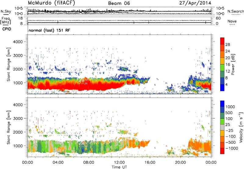Image resolution: width=244 pixels, height=169 pixels.
Task: Select the 'Velocity [m s-1]' color bar title
Action: coord(241,127)
